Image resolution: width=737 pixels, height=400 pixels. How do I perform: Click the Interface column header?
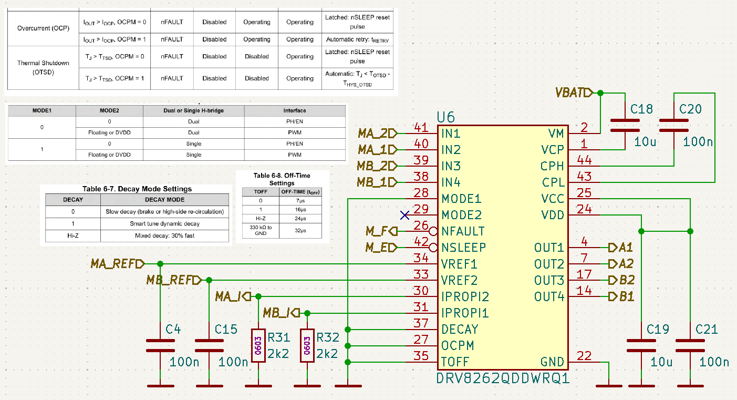click(295, 110)
